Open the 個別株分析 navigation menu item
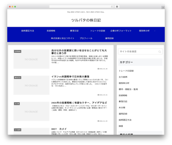 144,31
